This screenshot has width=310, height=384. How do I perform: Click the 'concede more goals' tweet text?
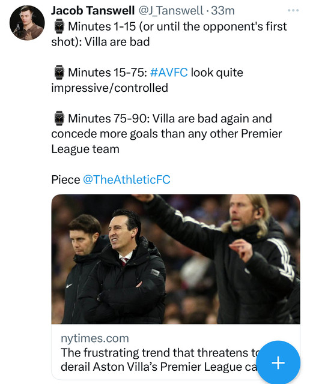click(x=166, y=134)
